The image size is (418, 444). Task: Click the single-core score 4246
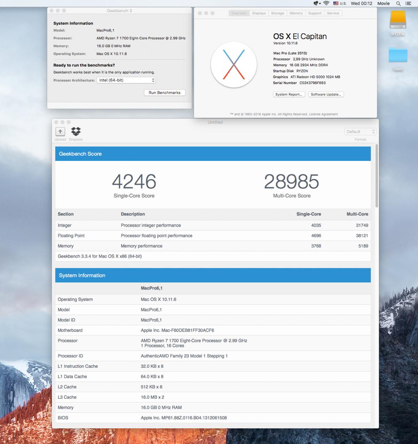pyautogui.click(x=134, y=181)
